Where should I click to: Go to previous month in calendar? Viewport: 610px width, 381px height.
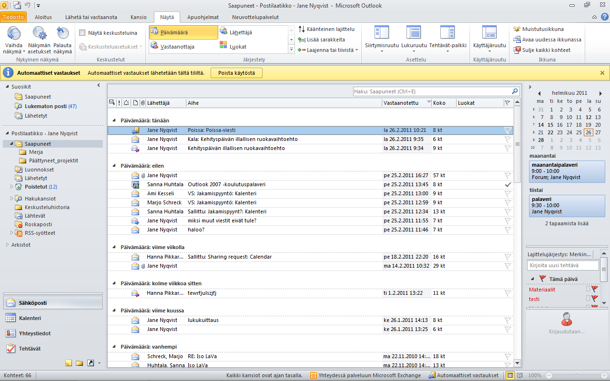point(539,93)
